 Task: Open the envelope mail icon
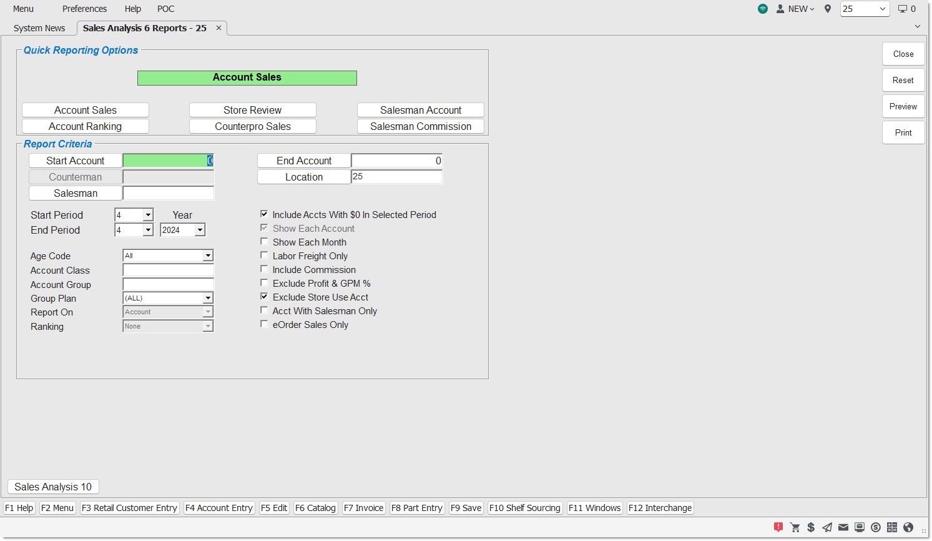pos(843,527)
